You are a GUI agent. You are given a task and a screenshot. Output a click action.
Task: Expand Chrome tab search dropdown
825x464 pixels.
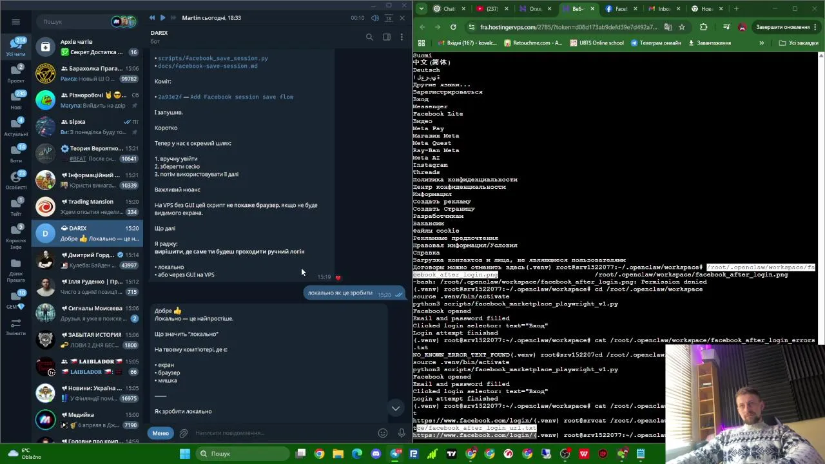[422, 9]
